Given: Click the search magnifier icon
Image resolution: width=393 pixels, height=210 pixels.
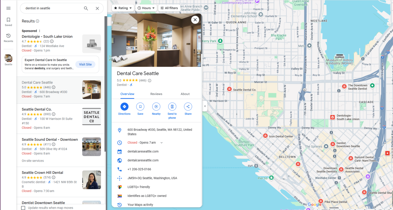Looking at the screenshot, I should pos(86,8).
